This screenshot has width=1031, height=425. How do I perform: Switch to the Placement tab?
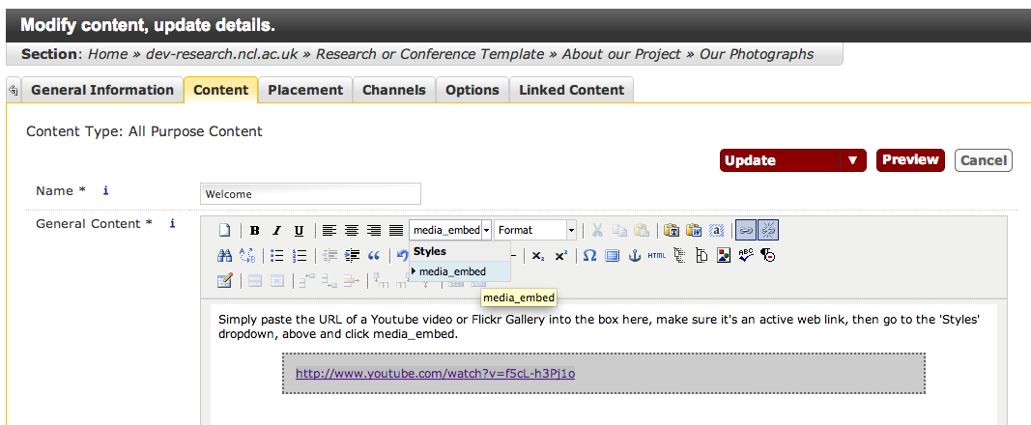pyautogui.click(x=305, y=90)
